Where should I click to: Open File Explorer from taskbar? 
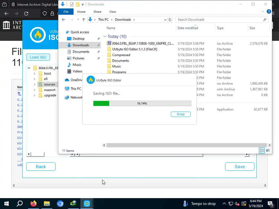pos(47,204)
